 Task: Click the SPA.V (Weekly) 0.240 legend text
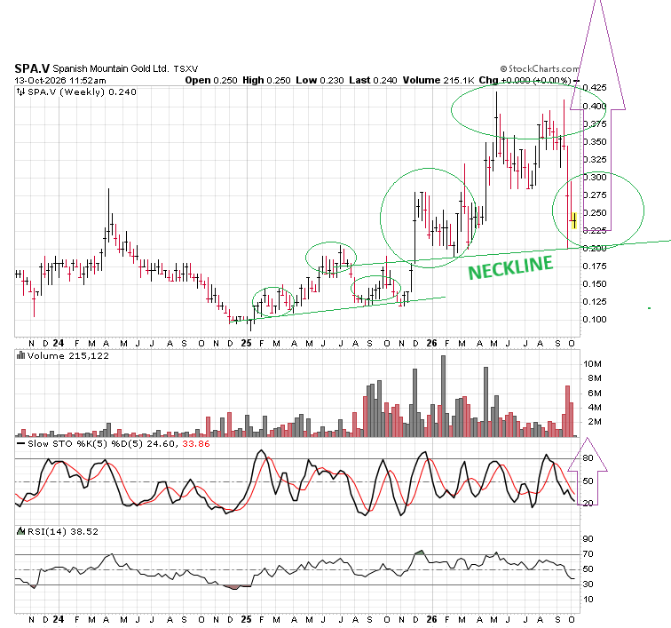[82, 91]
